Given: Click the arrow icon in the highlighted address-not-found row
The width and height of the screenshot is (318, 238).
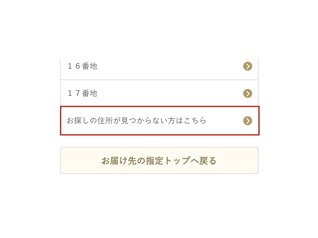Looking at the screenshot, I should point(247,121).
